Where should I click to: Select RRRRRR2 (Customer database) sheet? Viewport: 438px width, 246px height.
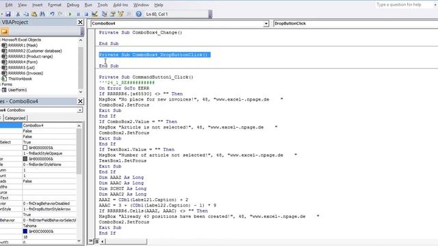(x=35, y=51)
